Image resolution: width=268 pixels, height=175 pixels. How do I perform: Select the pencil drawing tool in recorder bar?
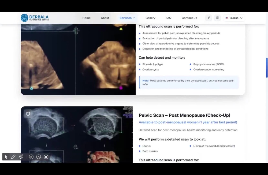coord(13,157)
